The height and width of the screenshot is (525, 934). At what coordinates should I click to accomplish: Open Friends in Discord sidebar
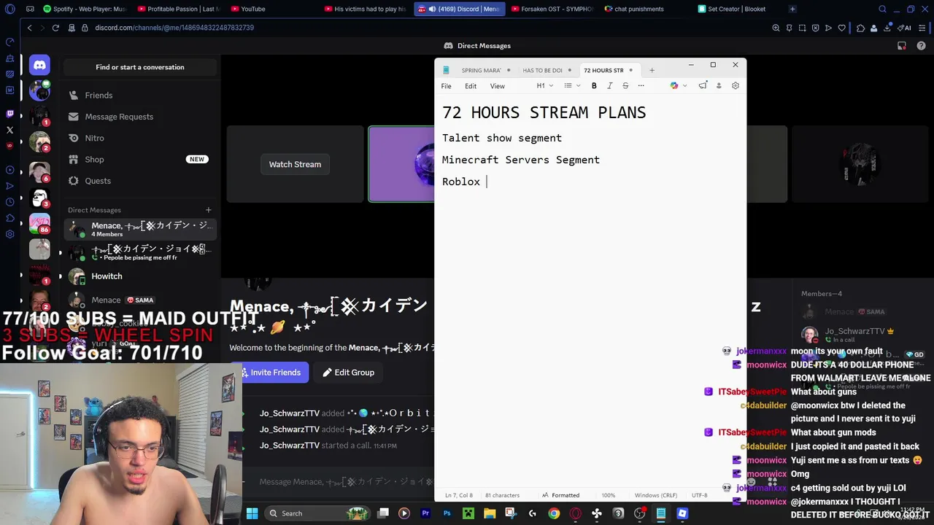point(139,96)
